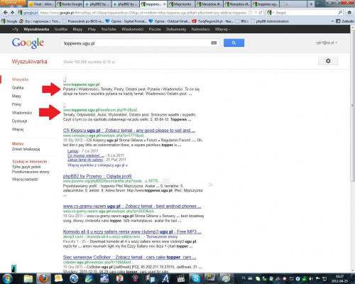Viewport: 355px width, 284px height.
Task: Switch to the Moje konto tab
Action: click(x=181, y=4)
